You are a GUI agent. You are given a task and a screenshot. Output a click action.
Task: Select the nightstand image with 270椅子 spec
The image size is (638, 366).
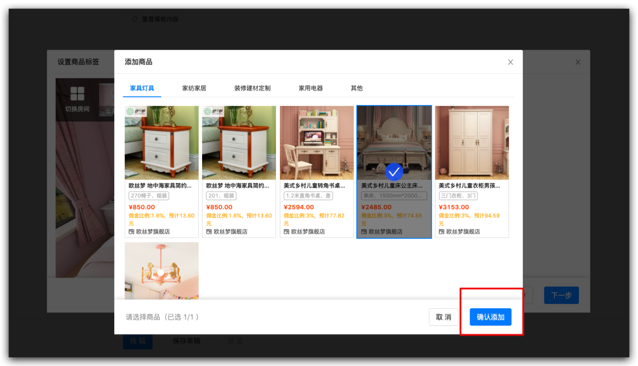coord(162,143)
